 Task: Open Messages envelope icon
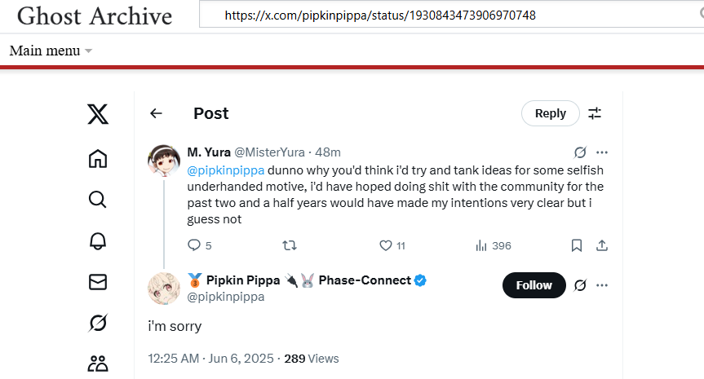tap(97, 282)
